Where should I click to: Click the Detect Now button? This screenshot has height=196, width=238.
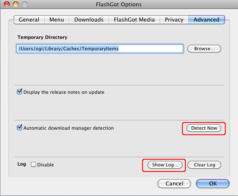click(x=204, y=128)
